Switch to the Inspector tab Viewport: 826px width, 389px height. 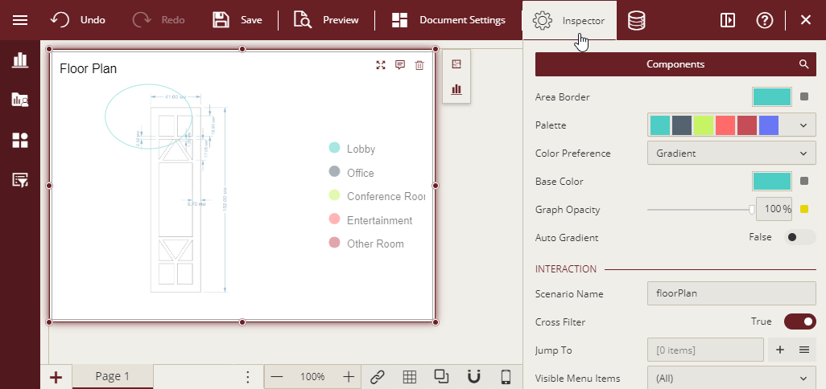tap(569, 21)
